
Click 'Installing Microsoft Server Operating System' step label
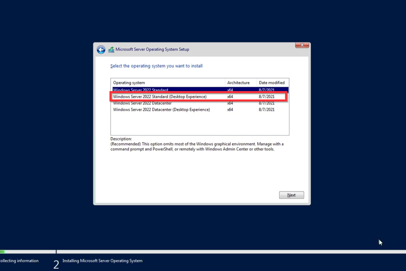pos(102,261)
